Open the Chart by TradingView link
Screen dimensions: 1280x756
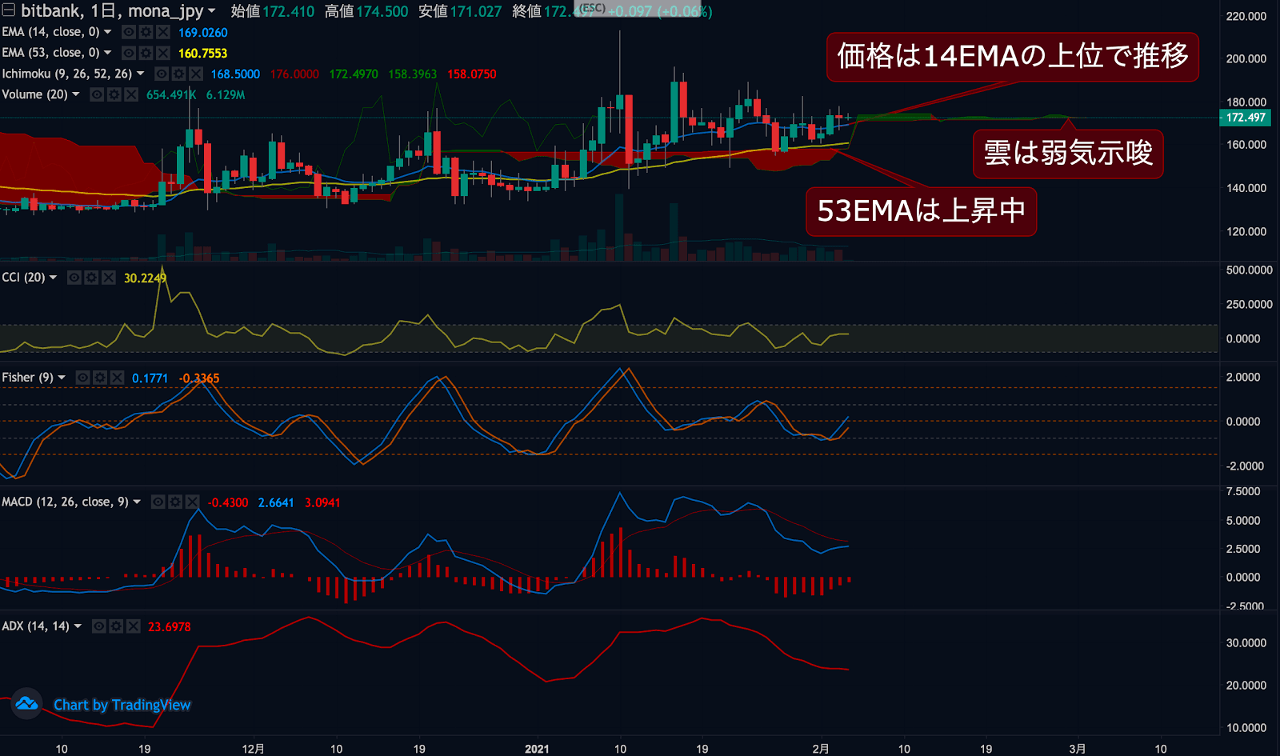pyautogui.click(x=122, y=705)
